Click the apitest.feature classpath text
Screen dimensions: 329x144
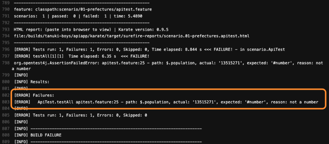[83, 10]
